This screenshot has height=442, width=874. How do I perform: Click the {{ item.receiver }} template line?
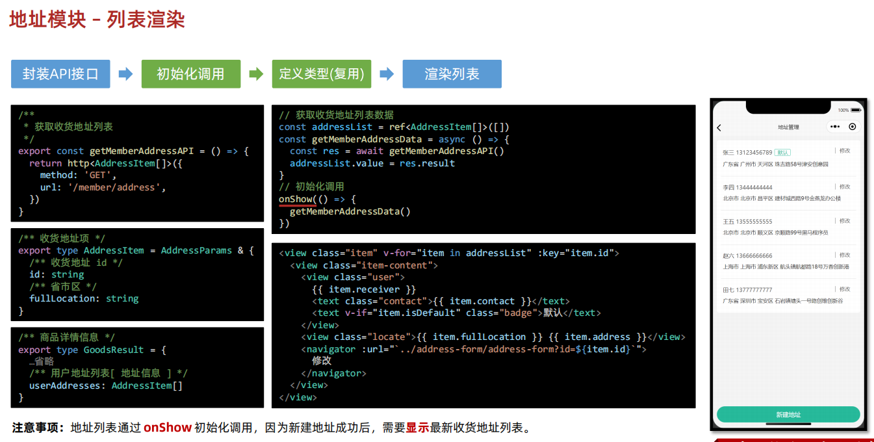[364, 289]
